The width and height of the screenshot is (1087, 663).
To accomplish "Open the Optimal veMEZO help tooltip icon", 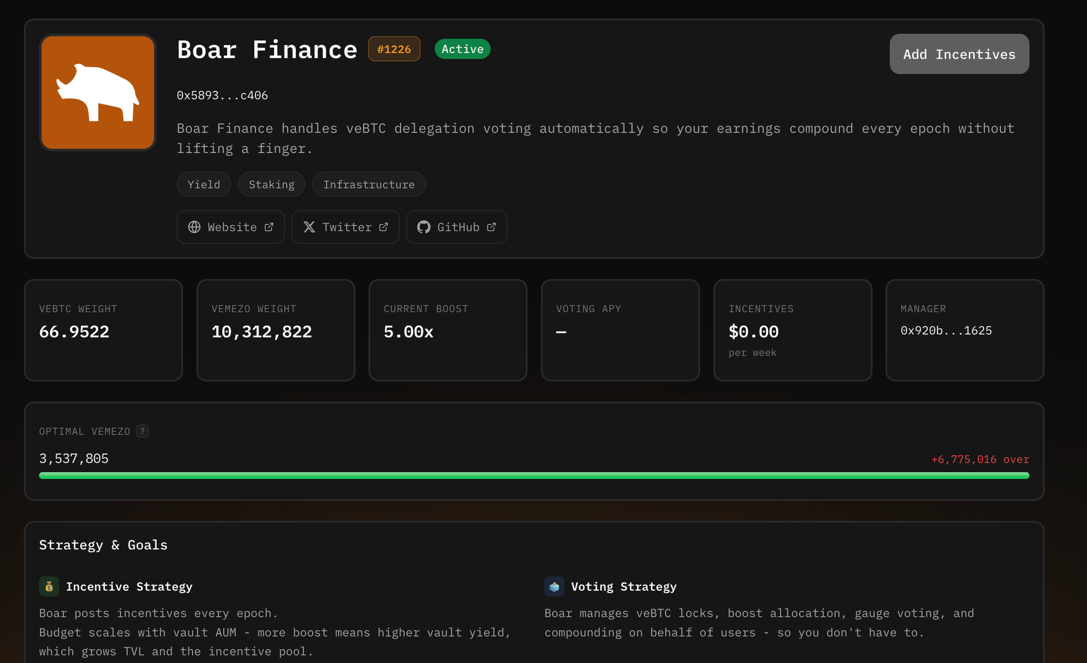I will point(142,431).
